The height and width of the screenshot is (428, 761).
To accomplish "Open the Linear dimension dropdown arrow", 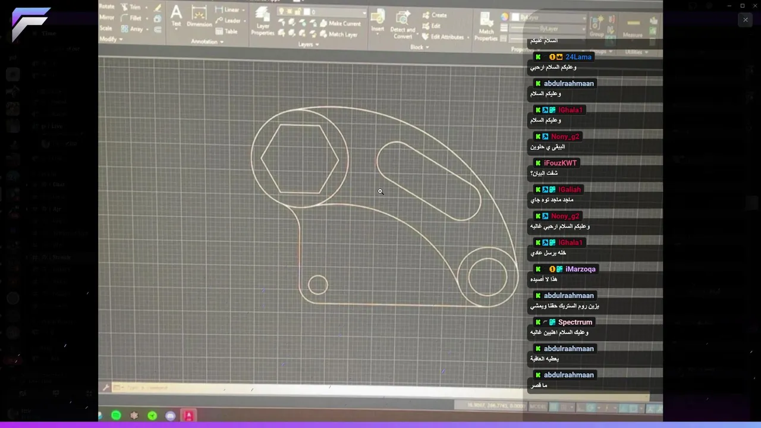I will point(244,10).
